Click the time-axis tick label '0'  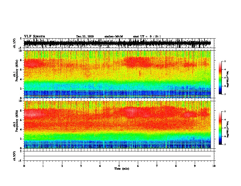point(24,166)
